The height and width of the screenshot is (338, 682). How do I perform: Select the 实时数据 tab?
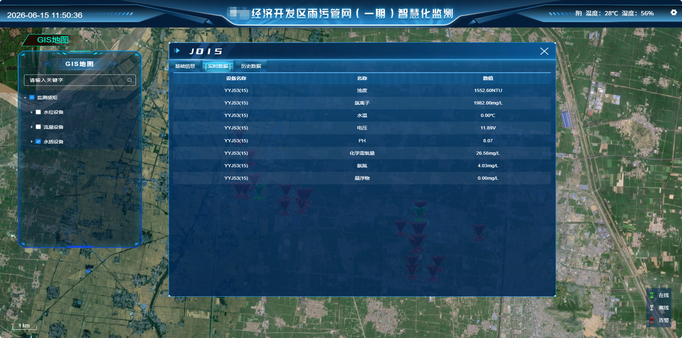click(x=218, y=66)
